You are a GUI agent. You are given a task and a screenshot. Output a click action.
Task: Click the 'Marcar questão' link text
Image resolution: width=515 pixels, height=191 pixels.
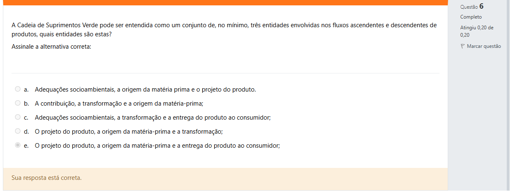tap(484, 46)
